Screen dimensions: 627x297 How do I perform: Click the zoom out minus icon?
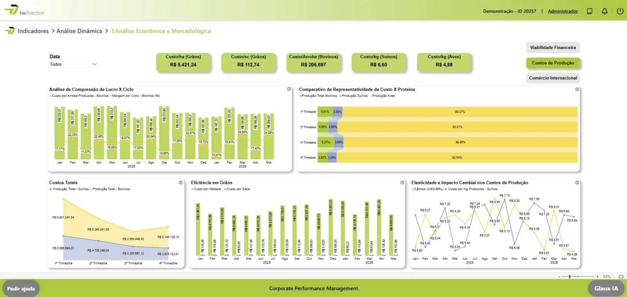pyautogui.click(x=559, y=277)
